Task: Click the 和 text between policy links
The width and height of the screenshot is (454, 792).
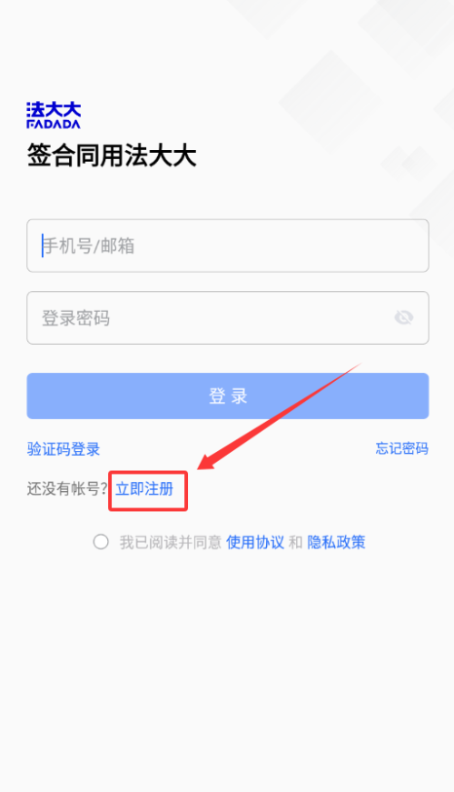Action: click(x=296, y=542)
